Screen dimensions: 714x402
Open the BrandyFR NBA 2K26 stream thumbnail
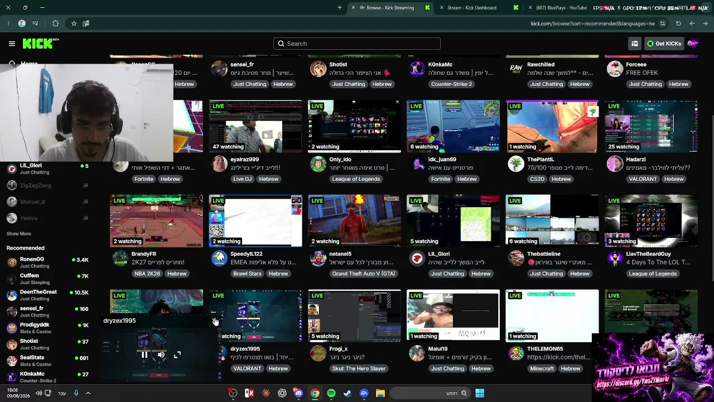(157, 221)
